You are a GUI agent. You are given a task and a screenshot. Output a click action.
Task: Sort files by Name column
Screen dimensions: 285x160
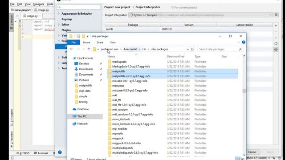(x=111, y=56)
